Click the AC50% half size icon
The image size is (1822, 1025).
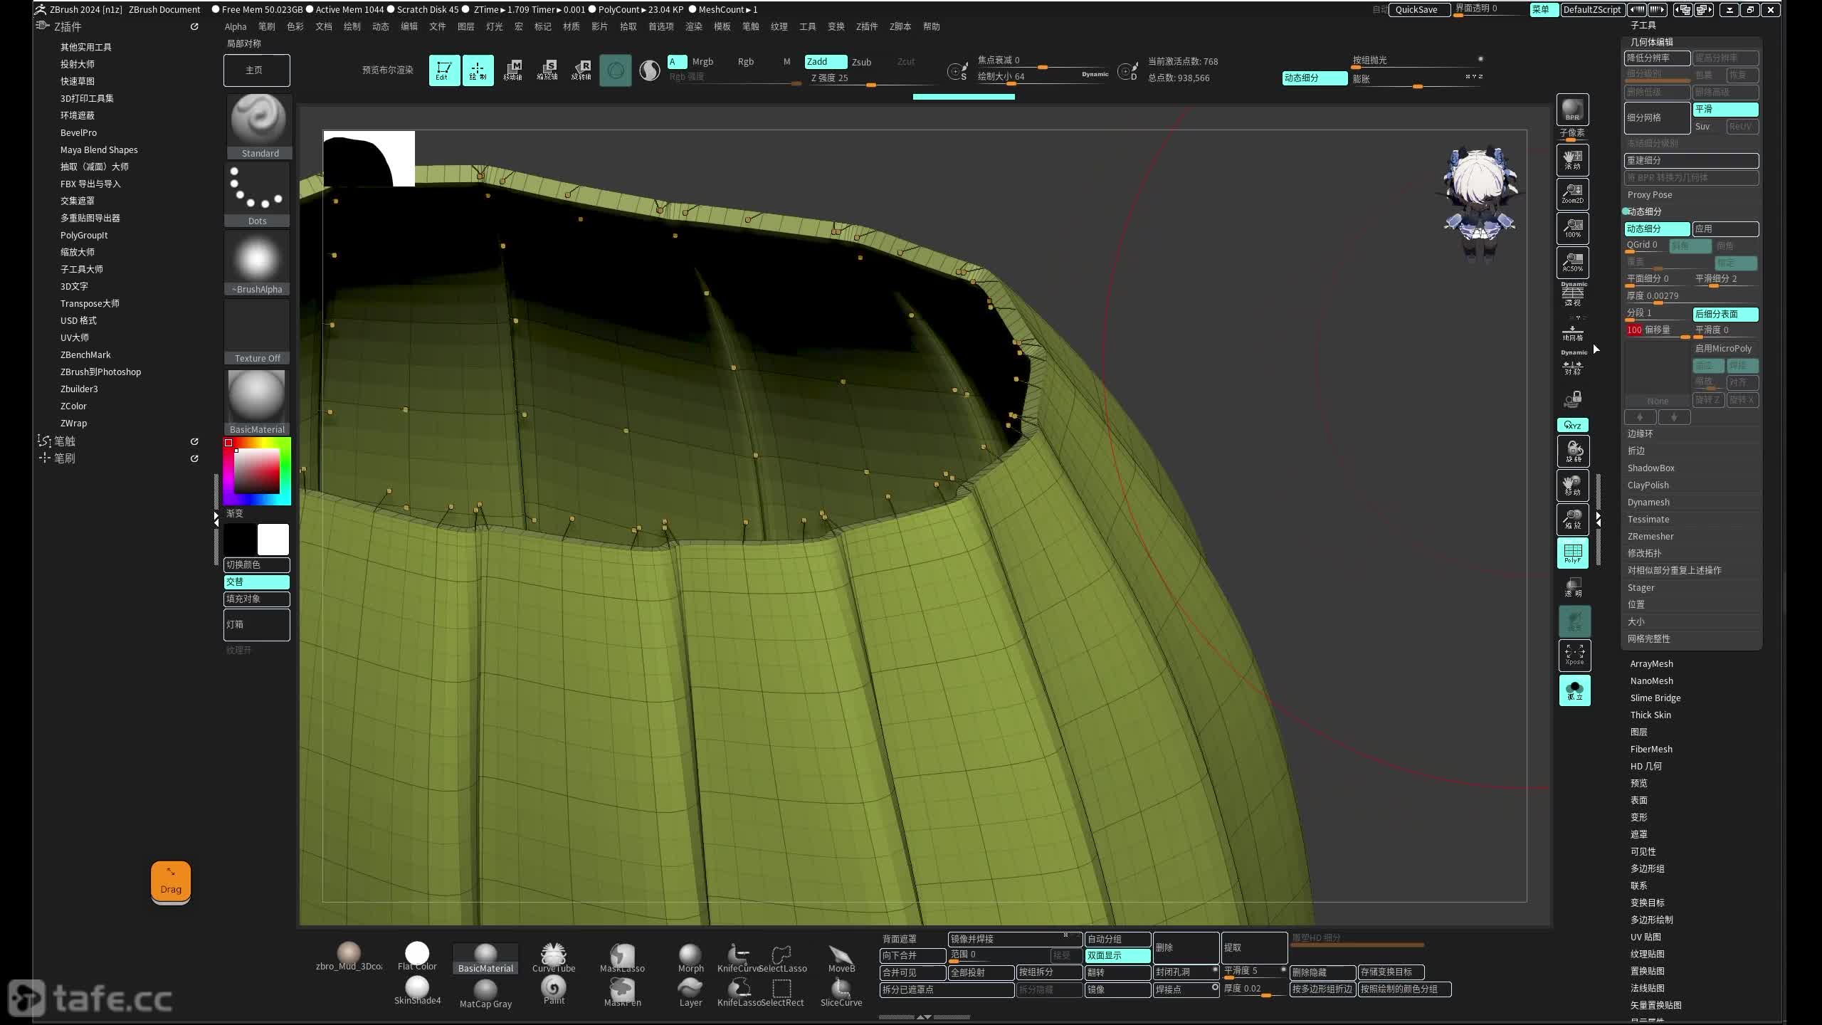tap(1572, 262)
